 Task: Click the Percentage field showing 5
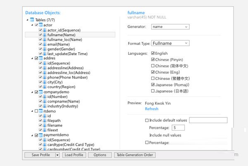(178, 128)
